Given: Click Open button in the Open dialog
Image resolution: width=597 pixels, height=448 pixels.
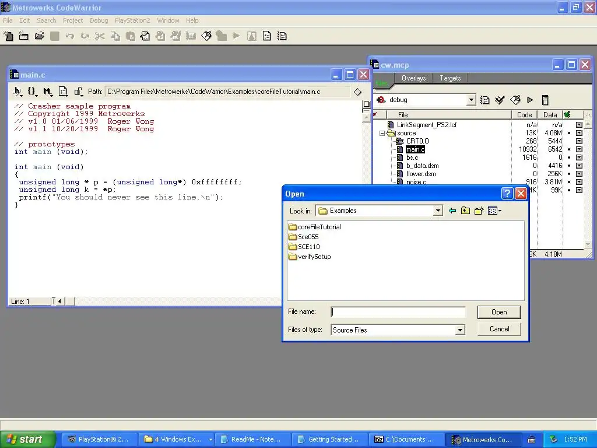Looking at the screenshot, I should (499, 312).
